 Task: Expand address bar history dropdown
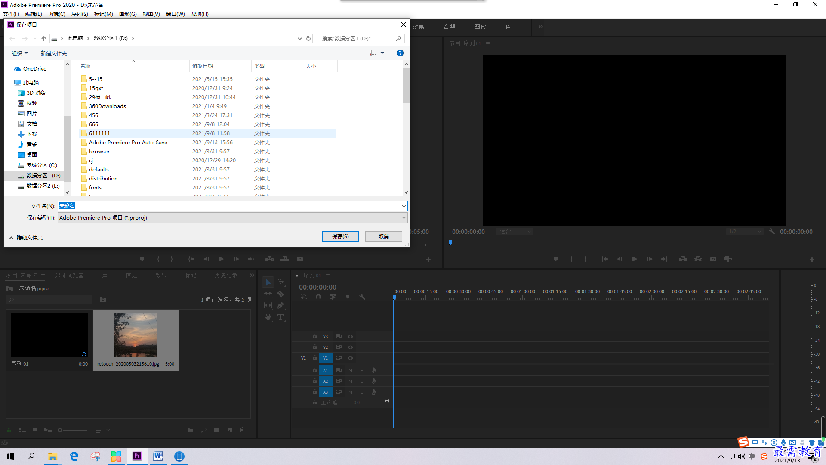coord(299,39)
